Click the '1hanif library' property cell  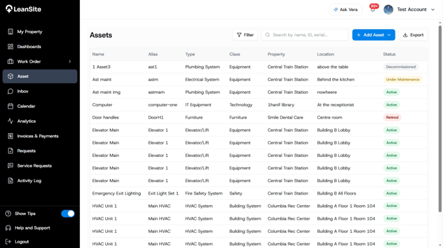coord(281,105)
